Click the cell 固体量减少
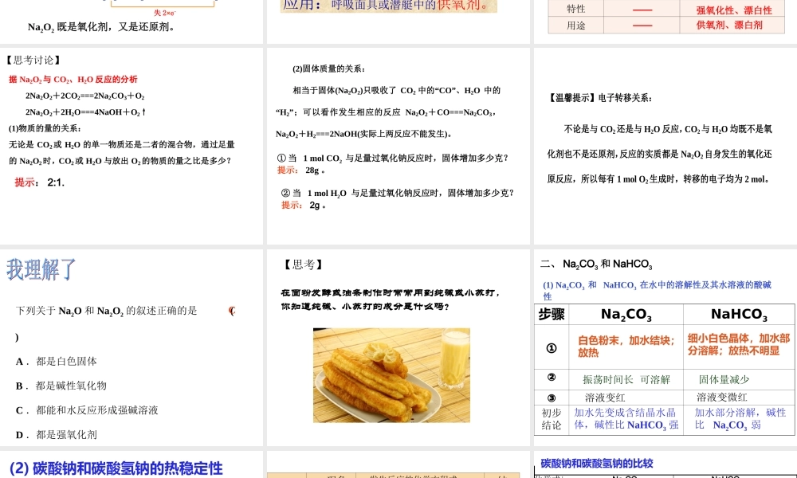 739,379
